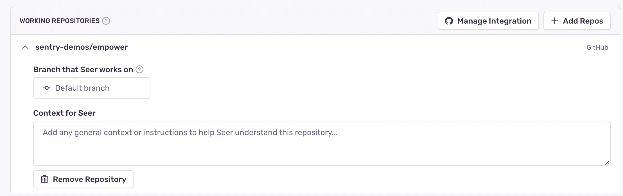Click the Context for Seer label
This screenshot has height=196, width=623.
[64, 113]
